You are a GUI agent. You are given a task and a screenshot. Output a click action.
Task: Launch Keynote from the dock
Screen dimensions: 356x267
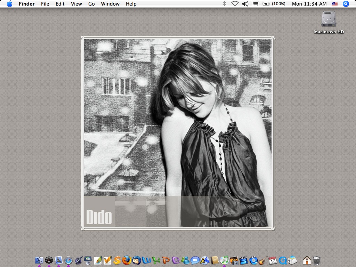point(88,260)
